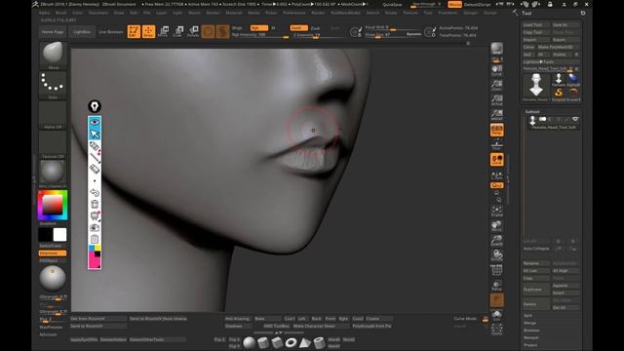Click the Scroll canvas icon
The image size is (624, 351).
pos(496,70)
